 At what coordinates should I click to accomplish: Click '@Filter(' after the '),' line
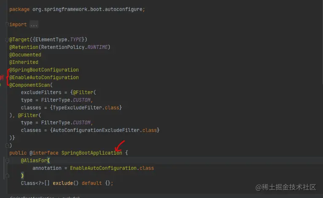tap(30, 115)
